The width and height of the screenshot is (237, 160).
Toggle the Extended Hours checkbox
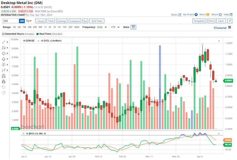[3, 34]
